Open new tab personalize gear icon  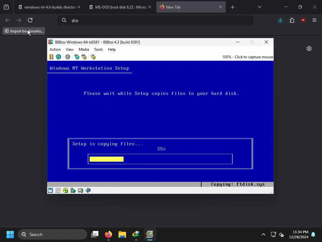click(309, 49)
